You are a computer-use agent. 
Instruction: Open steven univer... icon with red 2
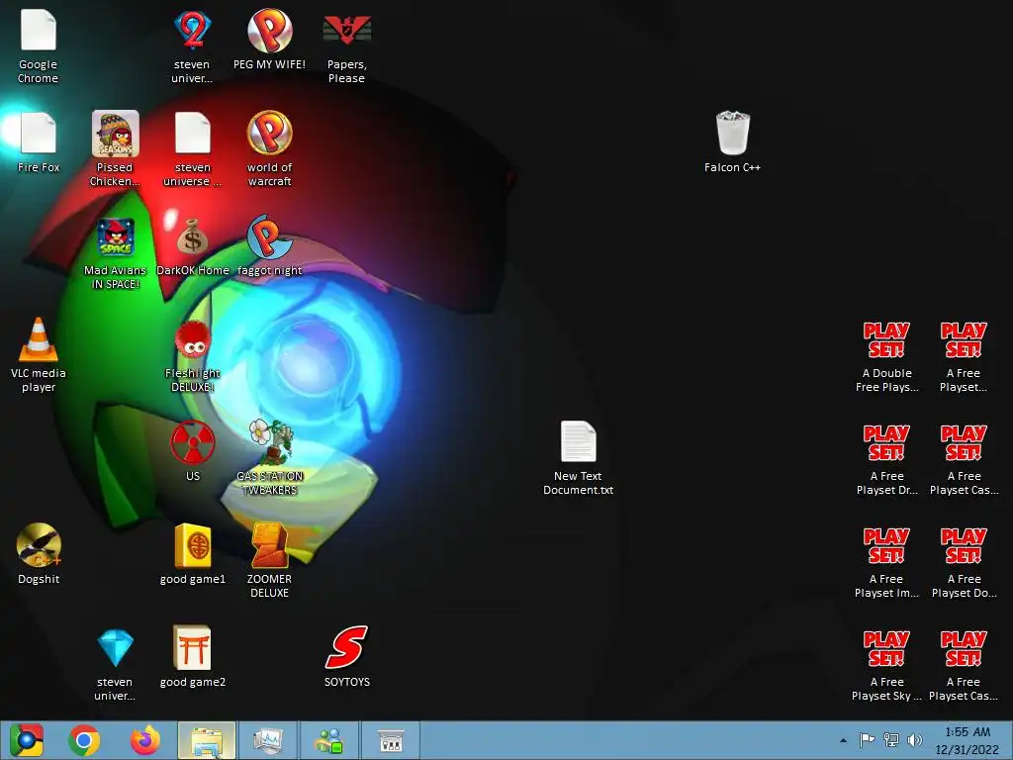click(x=193, y=31)
